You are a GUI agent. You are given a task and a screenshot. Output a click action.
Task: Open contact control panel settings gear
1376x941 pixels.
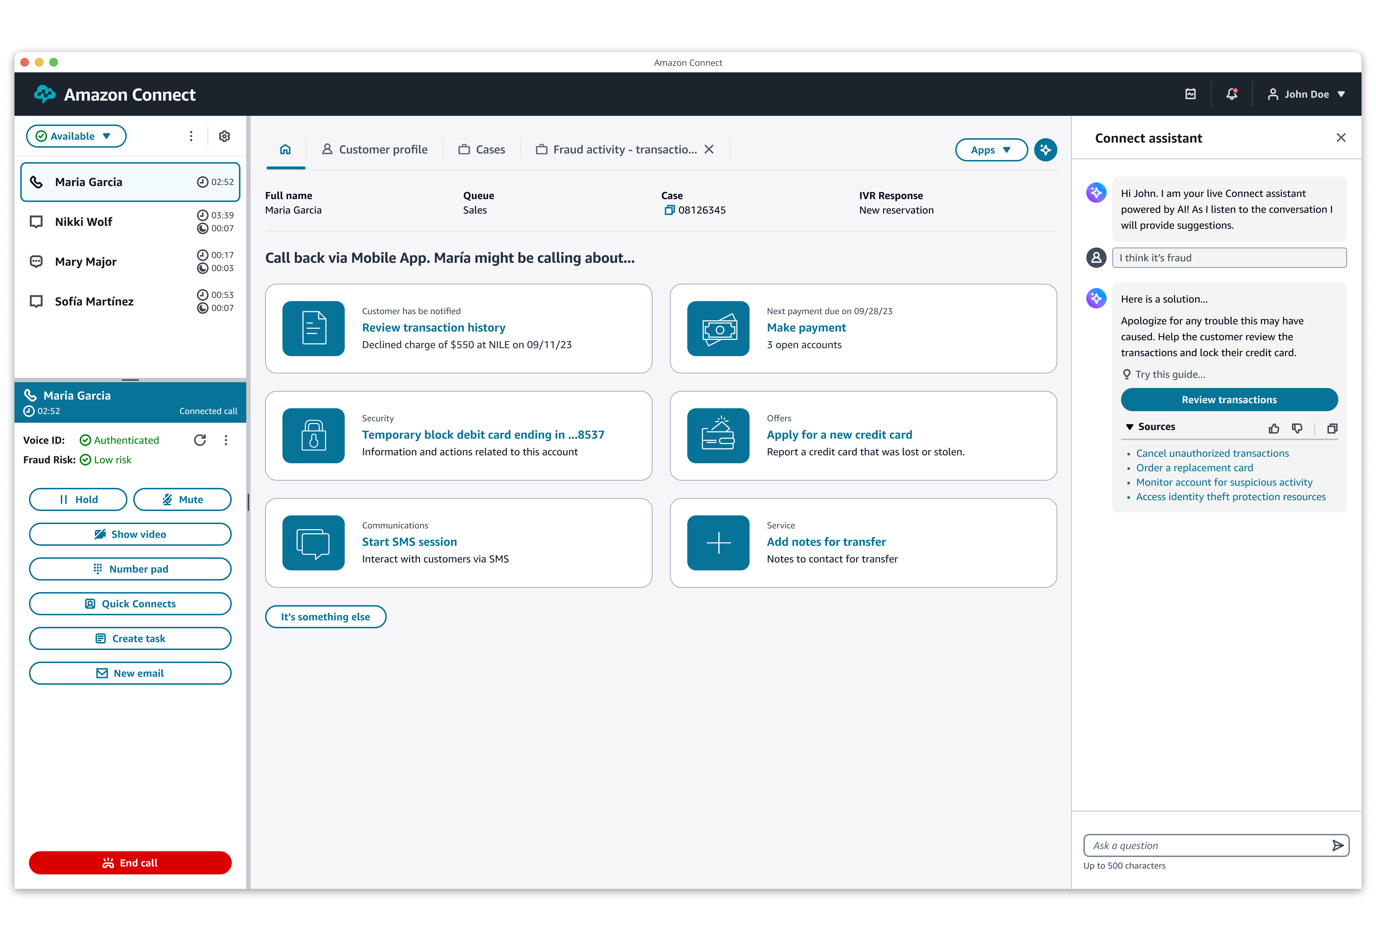coord(225,136)
